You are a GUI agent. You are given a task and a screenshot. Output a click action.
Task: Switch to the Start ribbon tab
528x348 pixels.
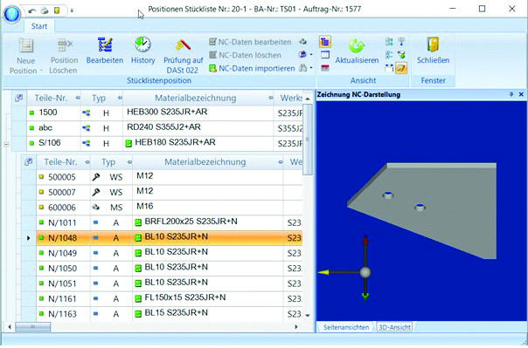(39, 26)
